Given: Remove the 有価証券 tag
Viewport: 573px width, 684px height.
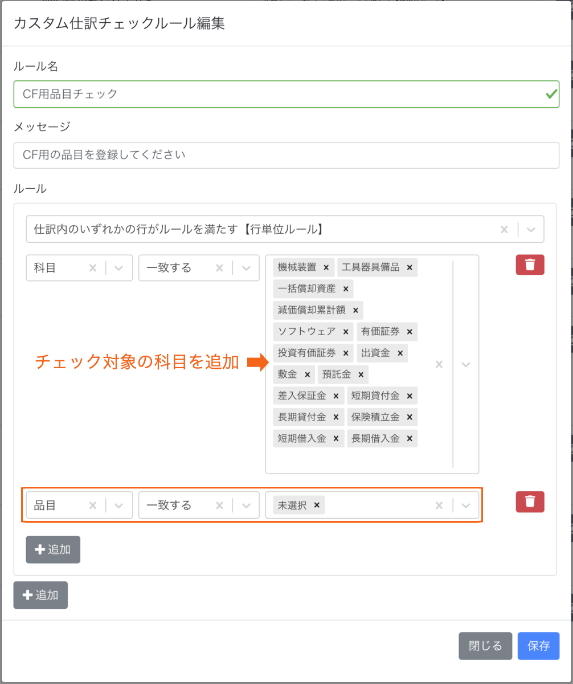Looking at the screenshot, I should pos(410,331).
